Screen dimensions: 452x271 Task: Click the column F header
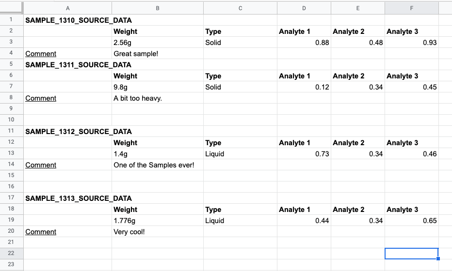[x=411, y=8]
